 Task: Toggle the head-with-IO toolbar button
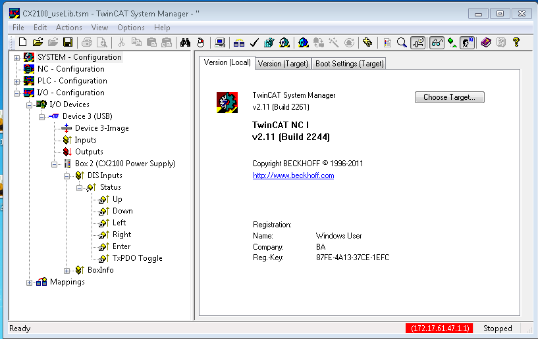point(467,43)
